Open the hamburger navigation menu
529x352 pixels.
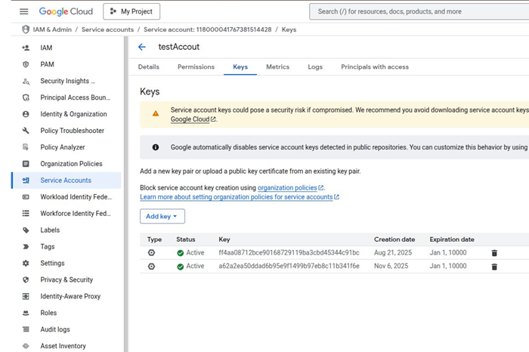click(x=23, y=11)
